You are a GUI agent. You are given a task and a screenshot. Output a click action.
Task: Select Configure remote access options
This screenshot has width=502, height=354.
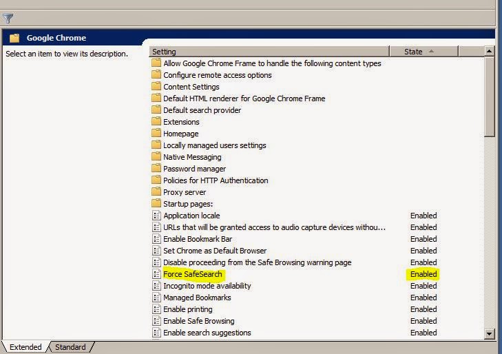pyautogui.click(x=218, y=75)
